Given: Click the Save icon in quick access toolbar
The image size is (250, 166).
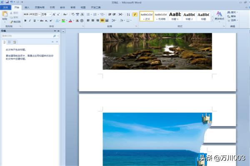Looking at the screenshot, I should [x=7, y=2].
